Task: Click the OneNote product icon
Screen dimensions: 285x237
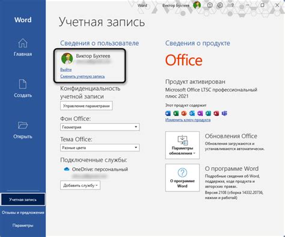Action: point(200,114)
